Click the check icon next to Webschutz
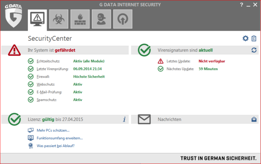 point(31,84)
